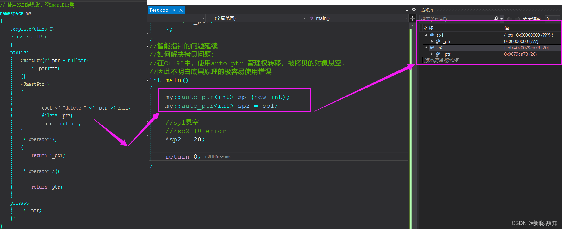The image size is (562, 229).
Task: Click the //智能指针的问题延续 comment
Action: point(184,46)
